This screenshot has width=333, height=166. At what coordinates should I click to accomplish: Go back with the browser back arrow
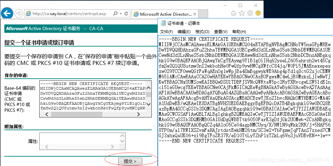[x=7, y=13]
